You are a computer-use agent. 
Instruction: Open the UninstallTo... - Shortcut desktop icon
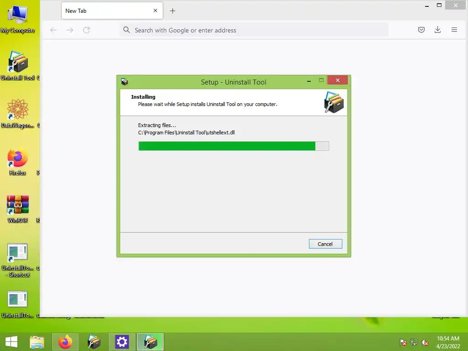pos(18,260)
